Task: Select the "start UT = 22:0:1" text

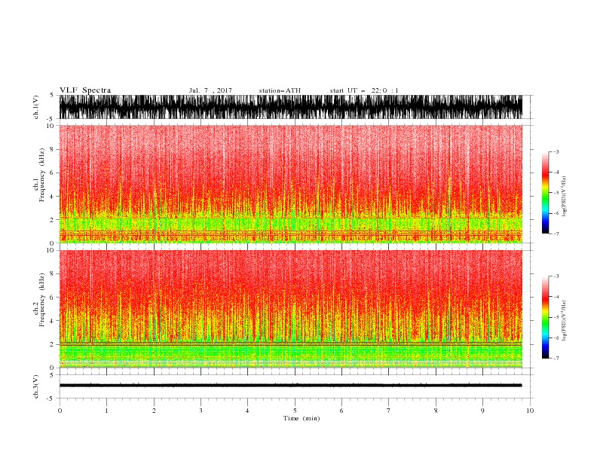Action: (364, 90)
